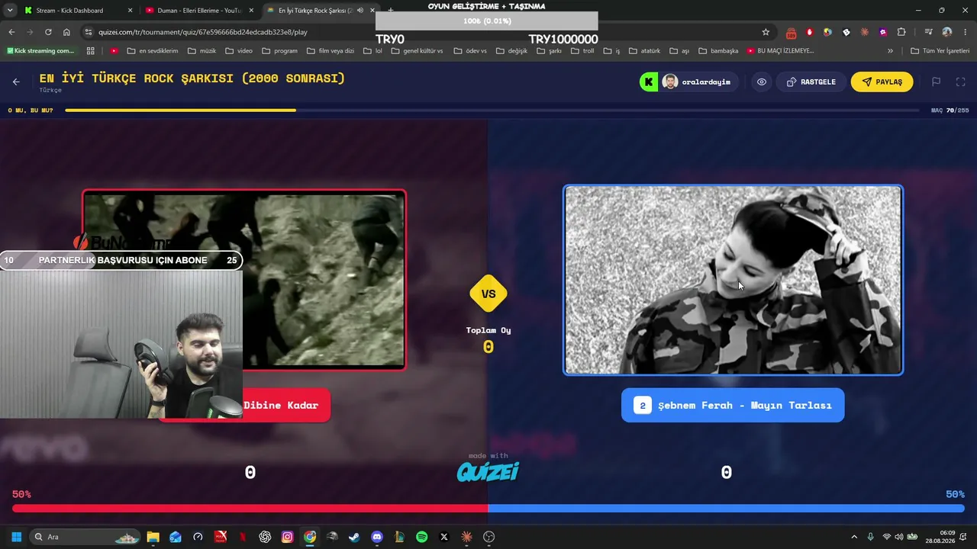
Task: Open the değişik bookmark folder
Action: 511,51
